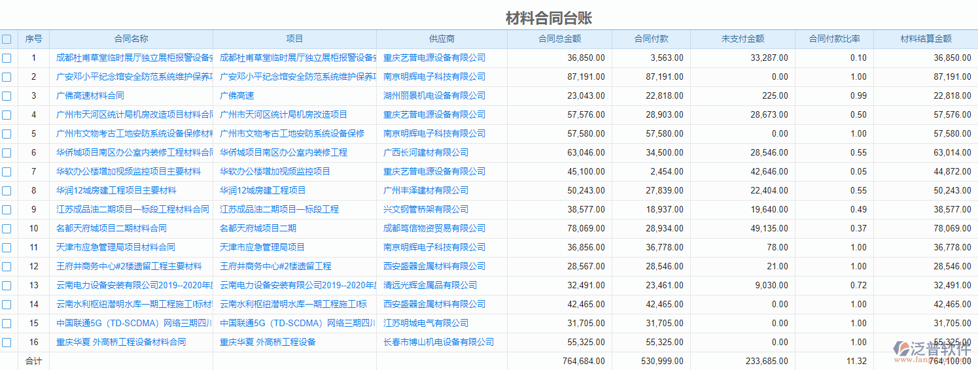The image size is (978, 370).
Task: Open project 华侨城项目南区办公室内装修工程
Action: [x=284, y=153]
